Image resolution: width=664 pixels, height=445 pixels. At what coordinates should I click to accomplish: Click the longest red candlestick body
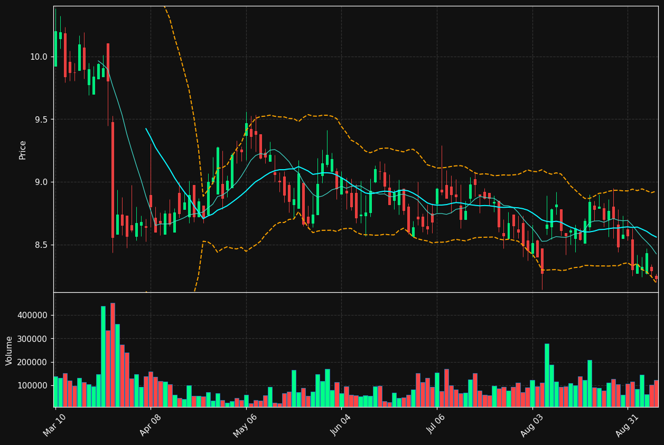pyautogui.click(x=113, y=180)
